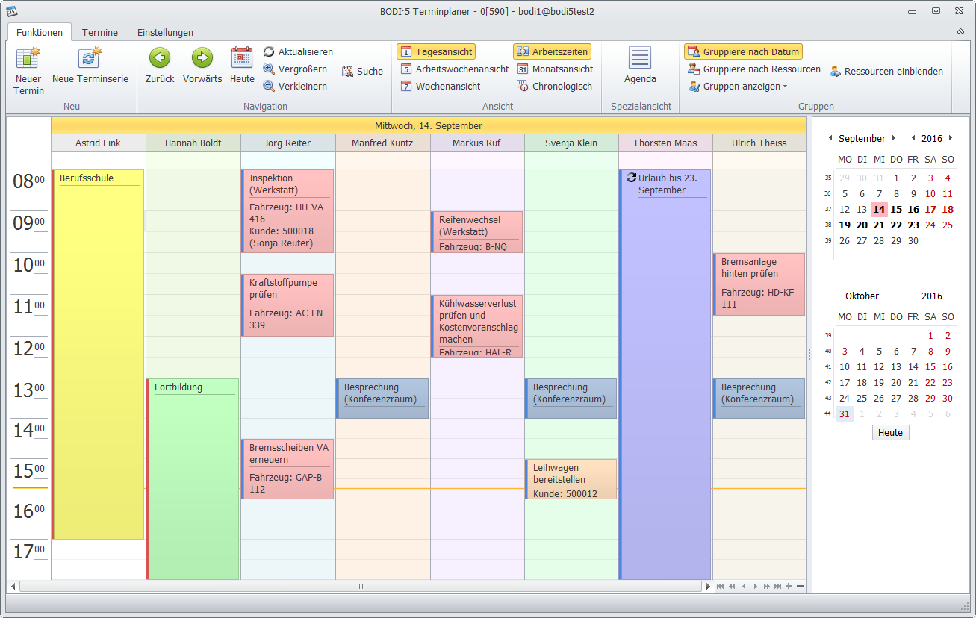976x618 pixels.
Task: Toggle the Arbeitszeiten working hours view
Action: pos(552,51)
